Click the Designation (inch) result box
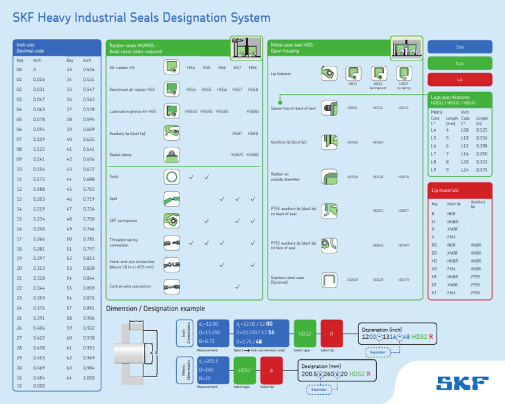Viewport: 505px width, 404px height. pos(398,334)
